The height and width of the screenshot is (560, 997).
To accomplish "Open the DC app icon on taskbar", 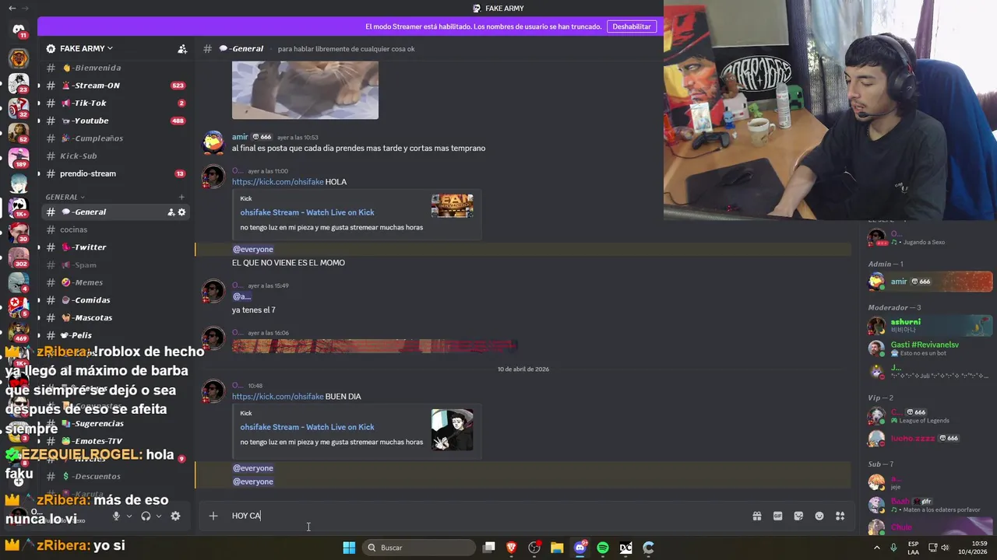I will pos(625,548).
